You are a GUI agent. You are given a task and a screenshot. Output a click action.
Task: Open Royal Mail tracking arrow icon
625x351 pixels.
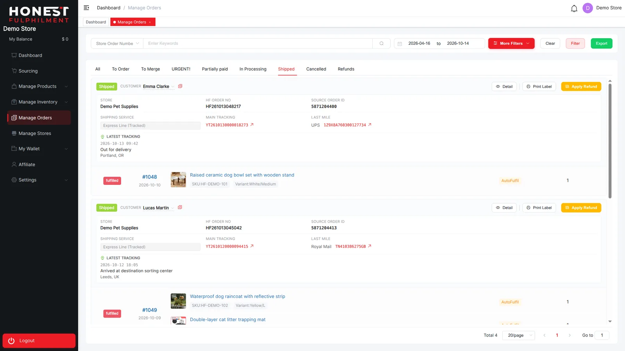pos(370,246)
